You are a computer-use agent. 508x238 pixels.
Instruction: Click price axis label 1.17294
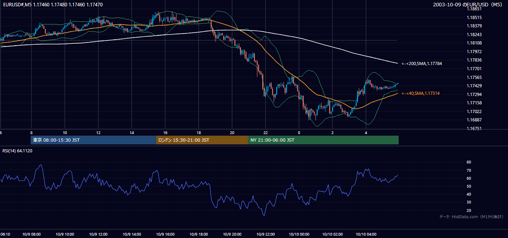475,94
